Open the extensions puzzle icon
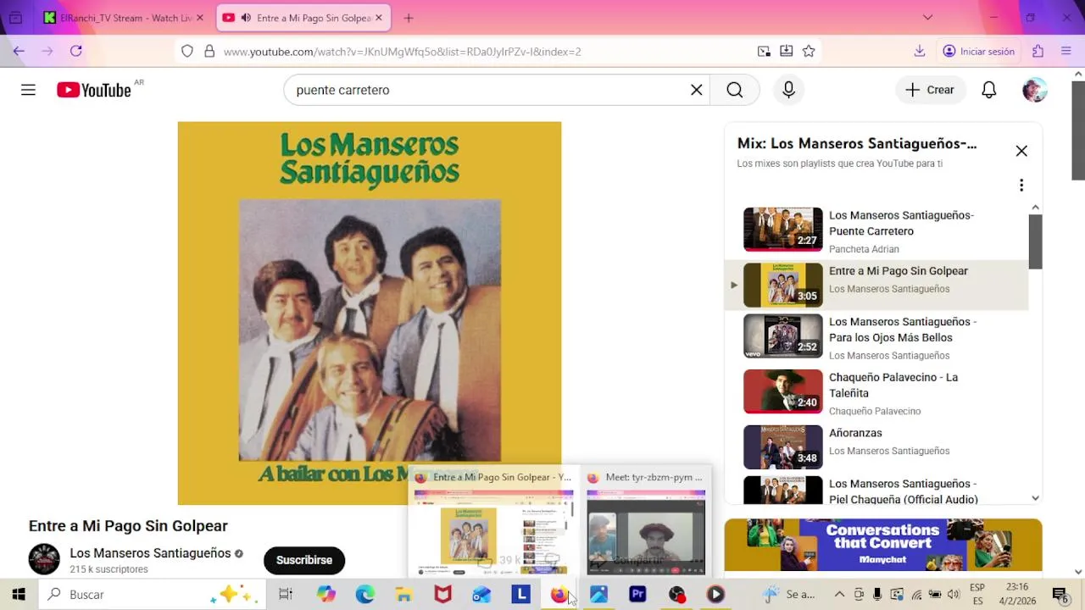 point(1038,51)
